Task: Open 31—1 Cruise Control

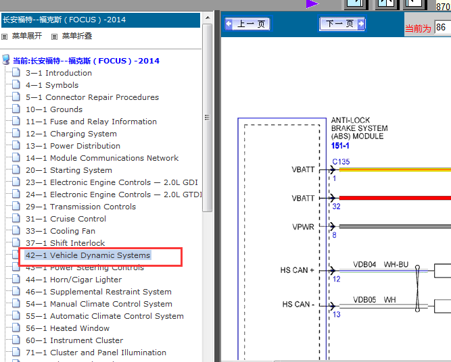Action: pyautogui.click(x=66, y=219)
